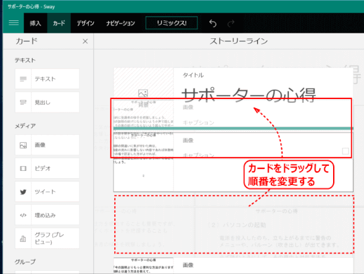
Task: Click the メディア section heading
Action: 25,126
